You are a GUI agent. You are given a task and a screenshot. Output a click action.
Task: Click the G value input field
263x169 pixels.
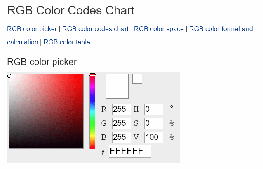tap(122, 123)
